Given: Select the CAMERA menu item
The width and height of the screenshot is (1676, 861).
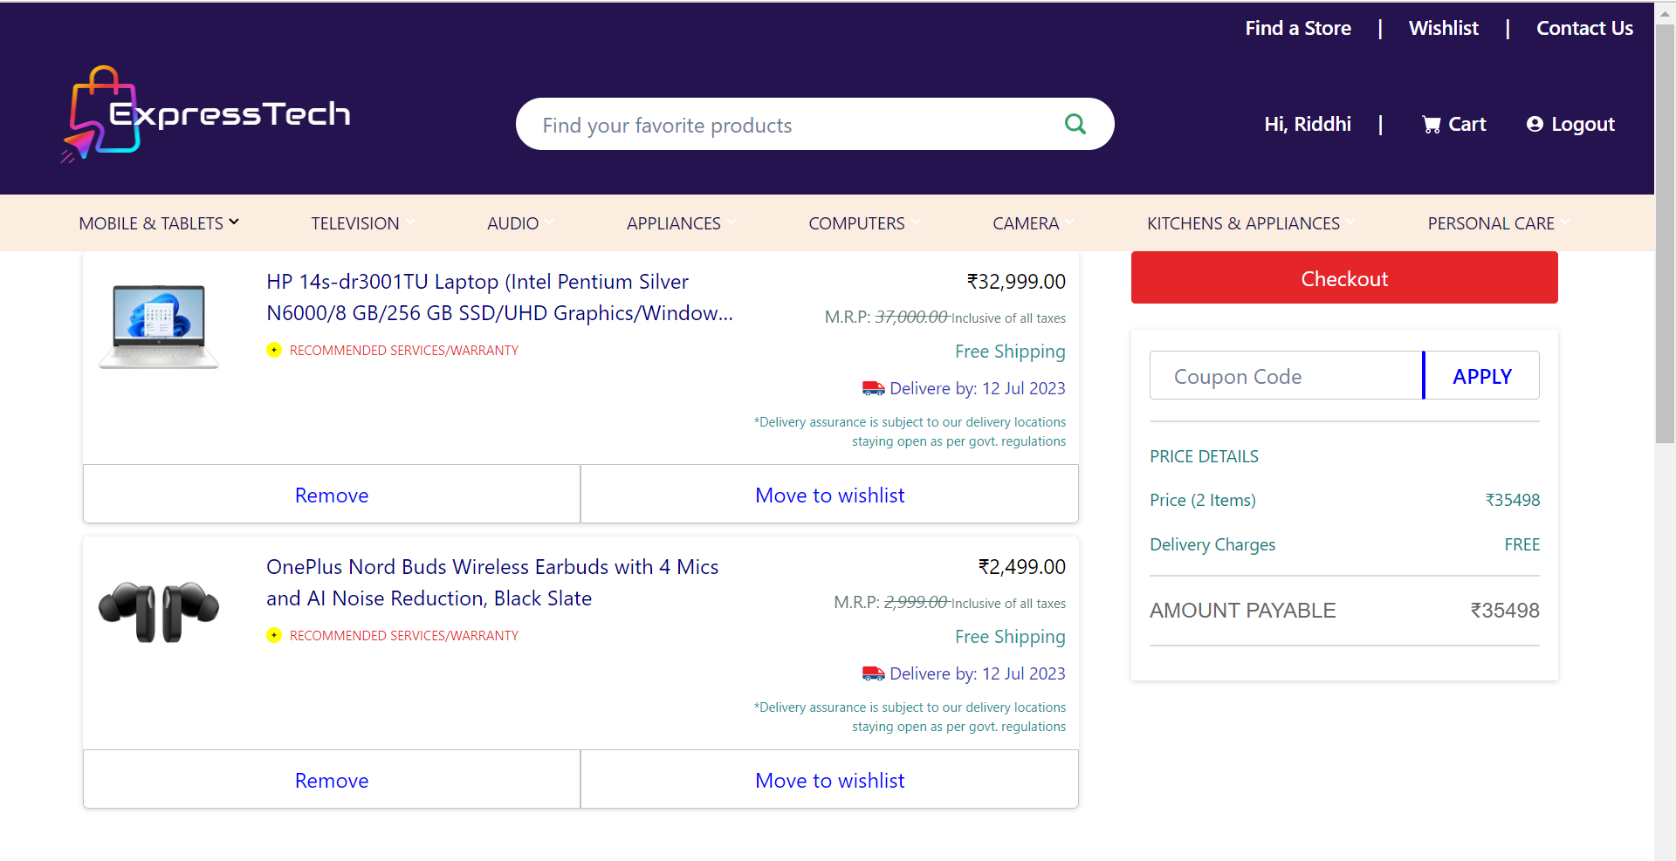Looking at the screenshot, I should point(1027,222).
